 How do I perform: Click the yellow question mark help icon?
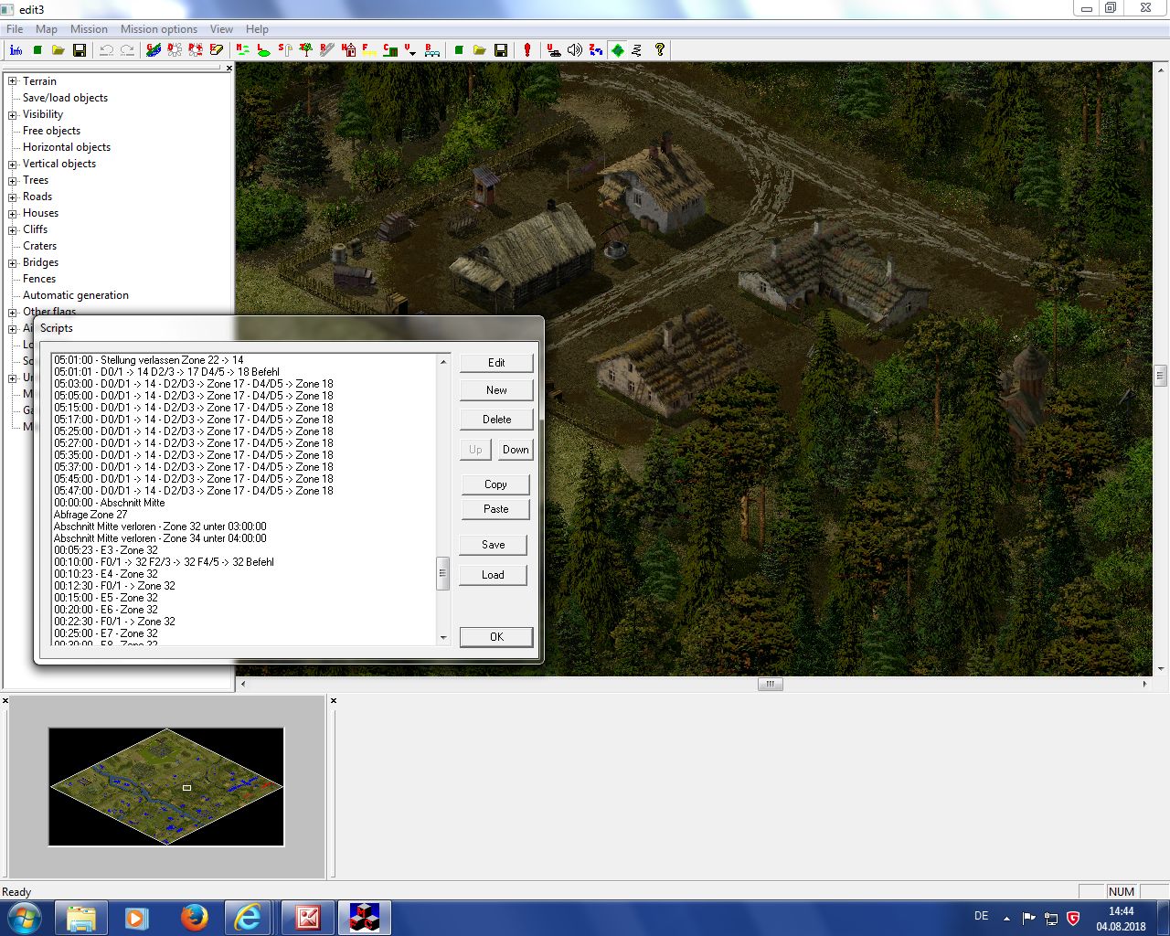660,50
